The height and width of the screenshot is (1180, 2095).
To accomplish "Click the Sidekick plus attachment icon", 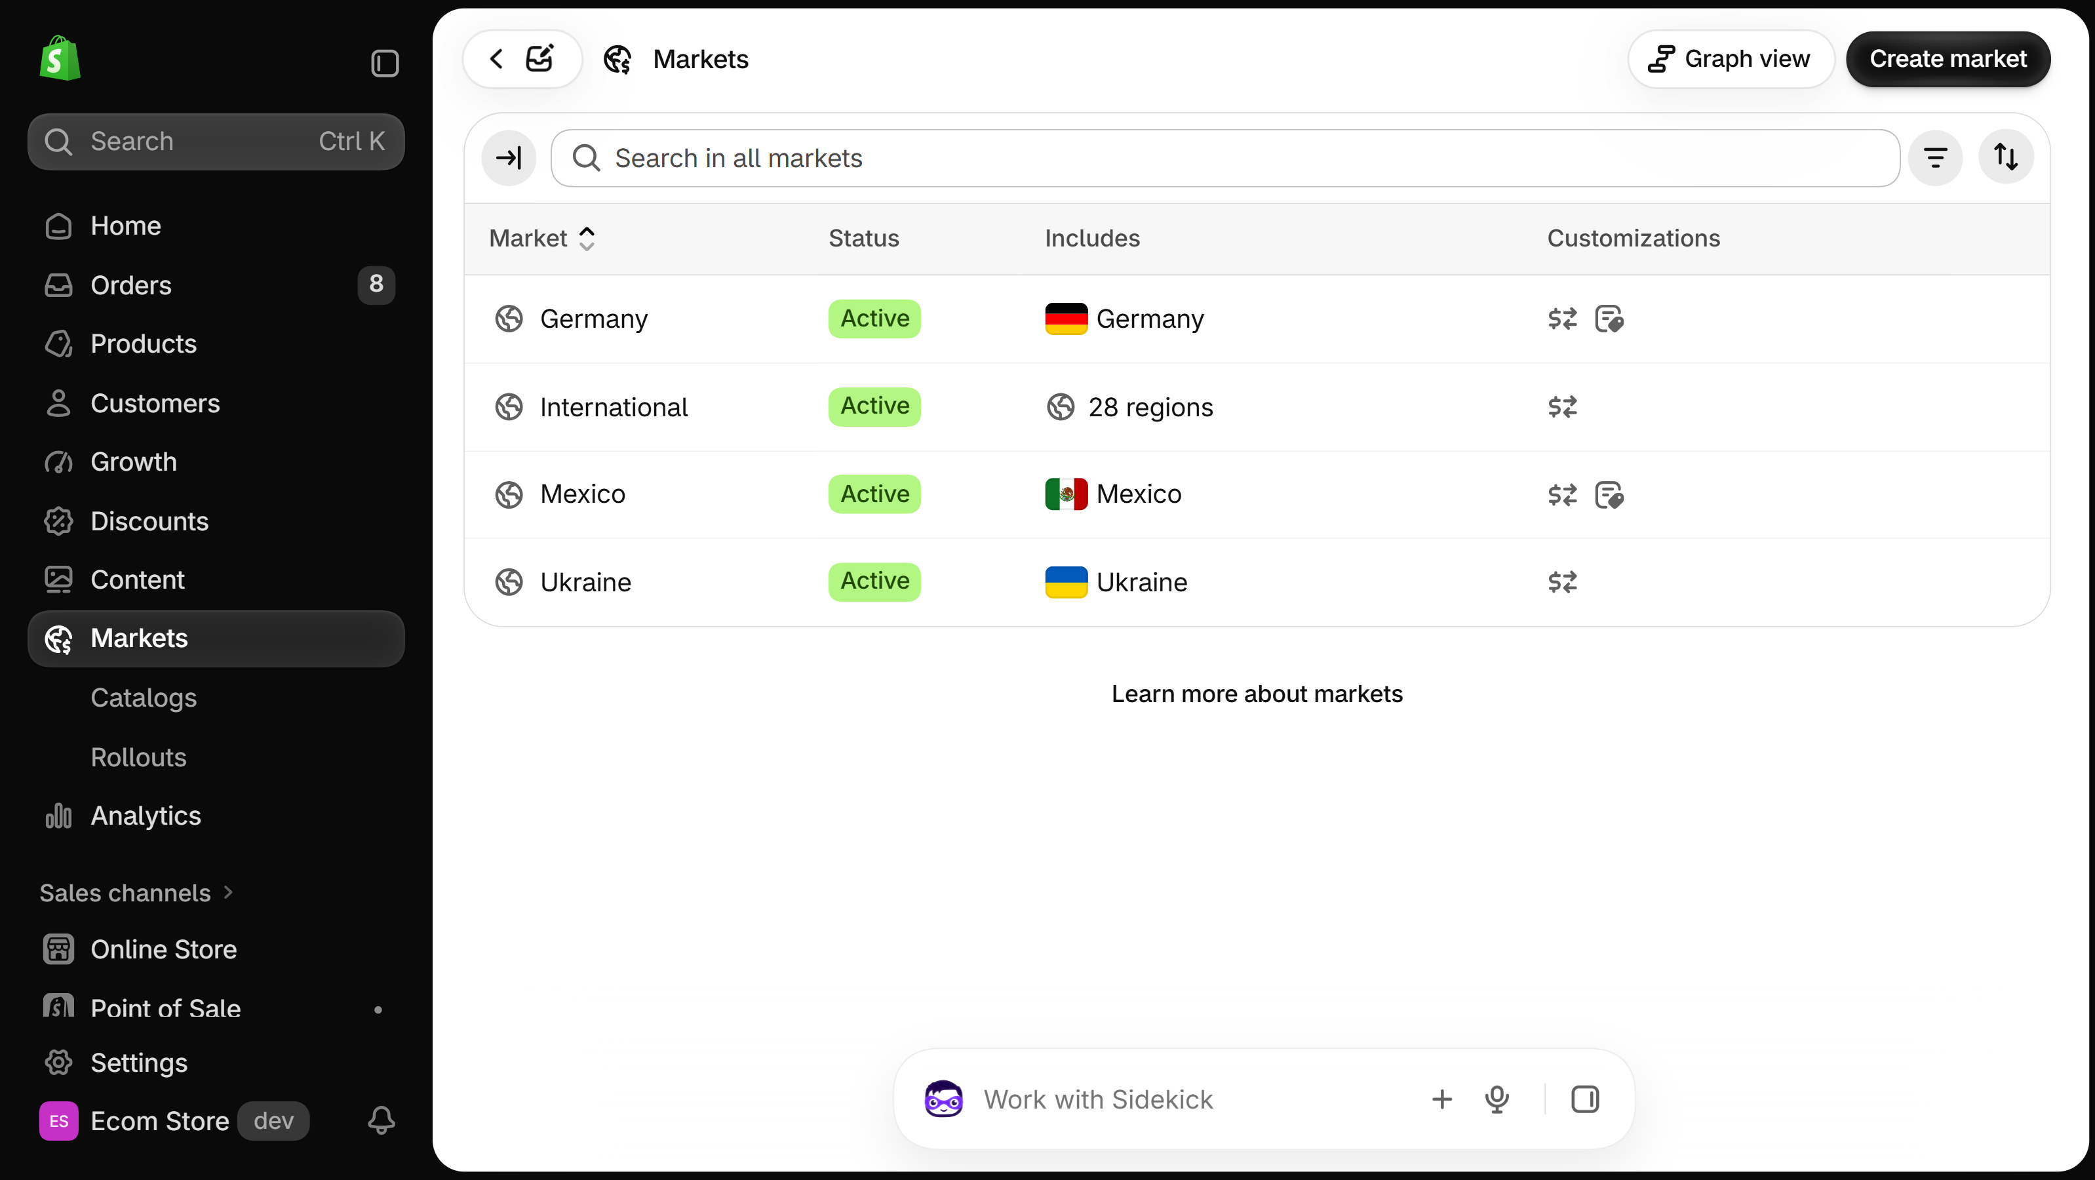I will pos(1442,1099).
